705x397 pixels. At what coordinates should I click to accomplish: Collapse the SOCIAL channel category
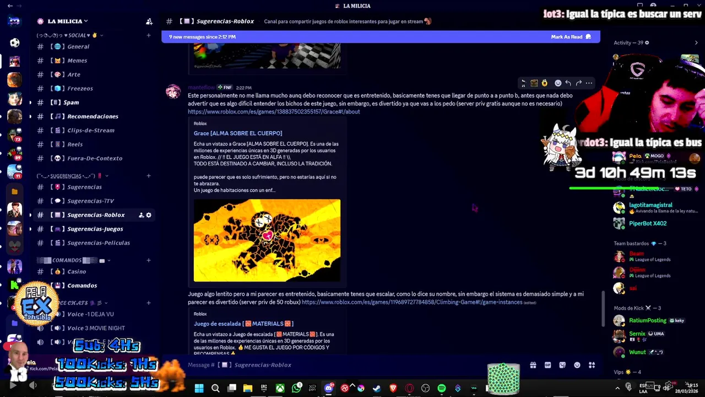(x=69, y=35)
